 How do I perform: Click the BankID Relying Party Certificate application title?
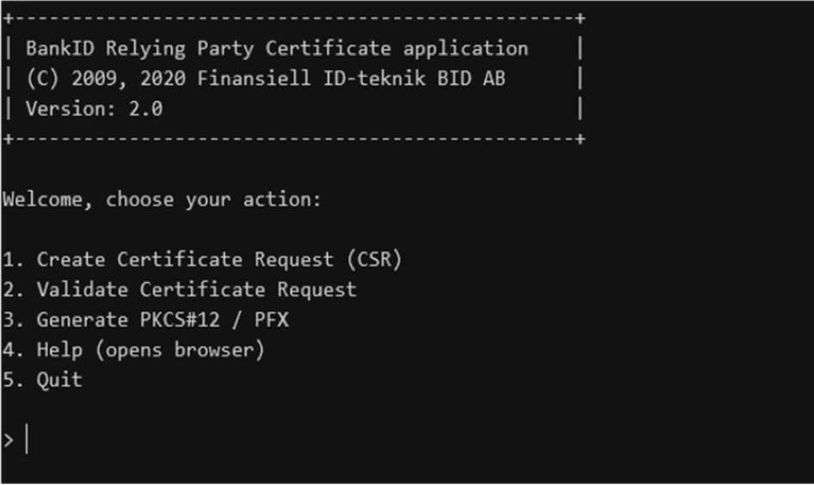click(x=277, y=49)
